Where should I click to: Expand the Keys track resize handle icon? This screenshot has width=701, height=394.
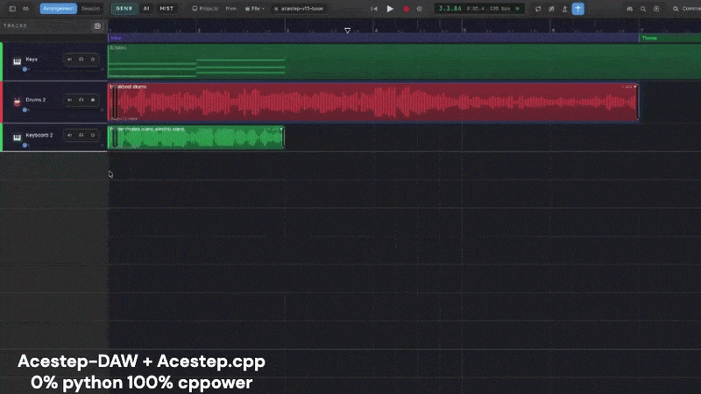pos(103,69)
